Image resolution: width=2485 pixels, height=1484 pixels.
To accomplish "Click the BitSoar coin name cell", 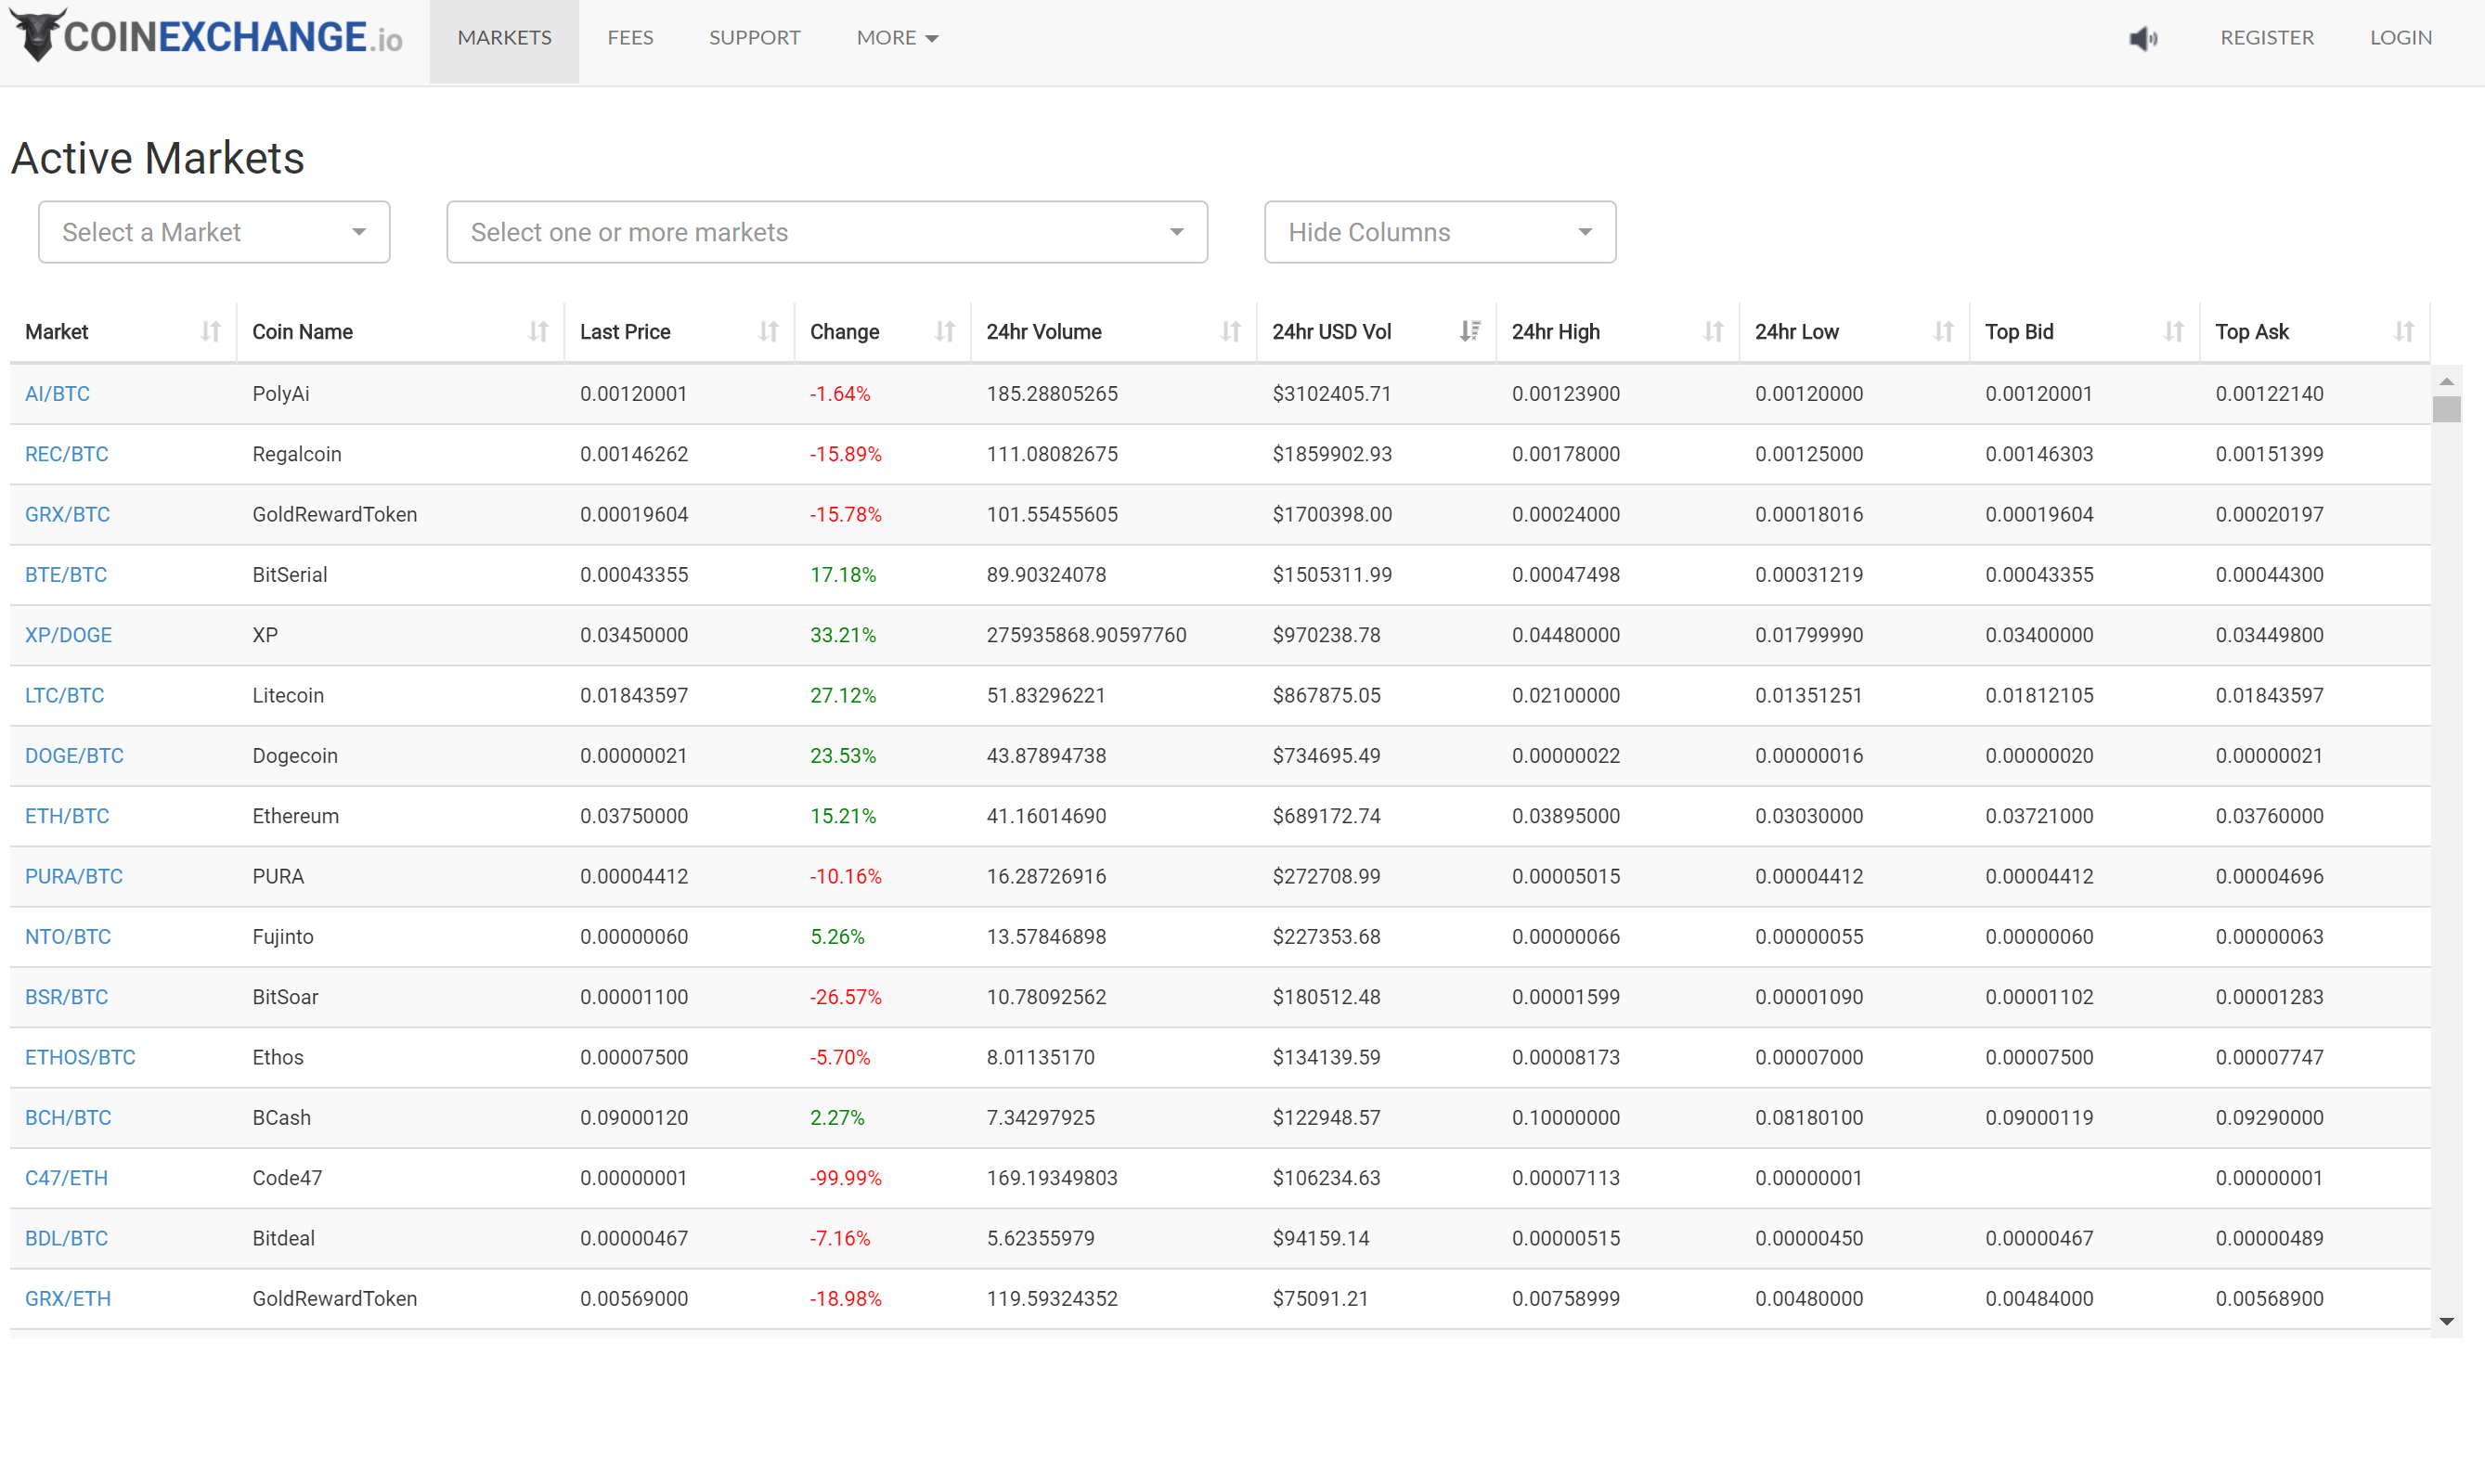I will [285, 997].
